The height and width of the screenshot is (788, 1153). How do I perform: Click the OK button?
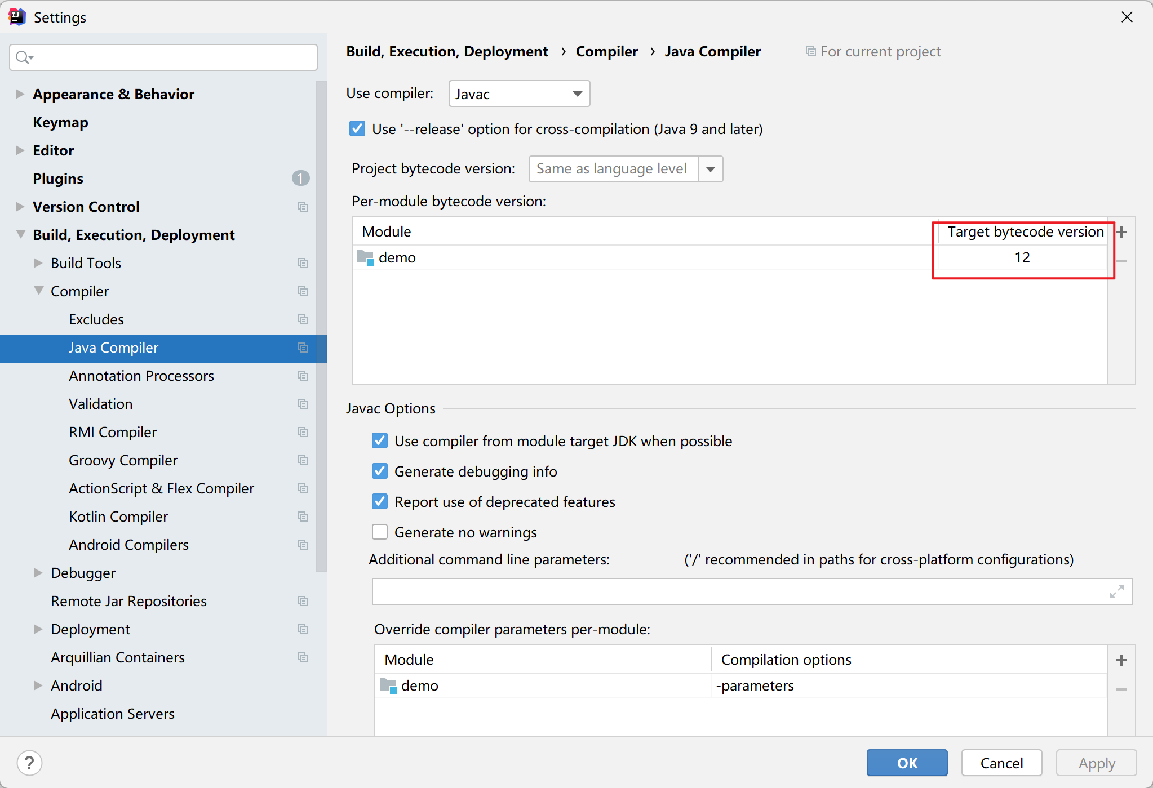click(907, 763)
